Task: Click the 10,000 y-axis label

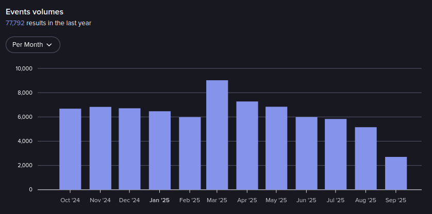Action: pyautogui.click(x=24, y=68)
